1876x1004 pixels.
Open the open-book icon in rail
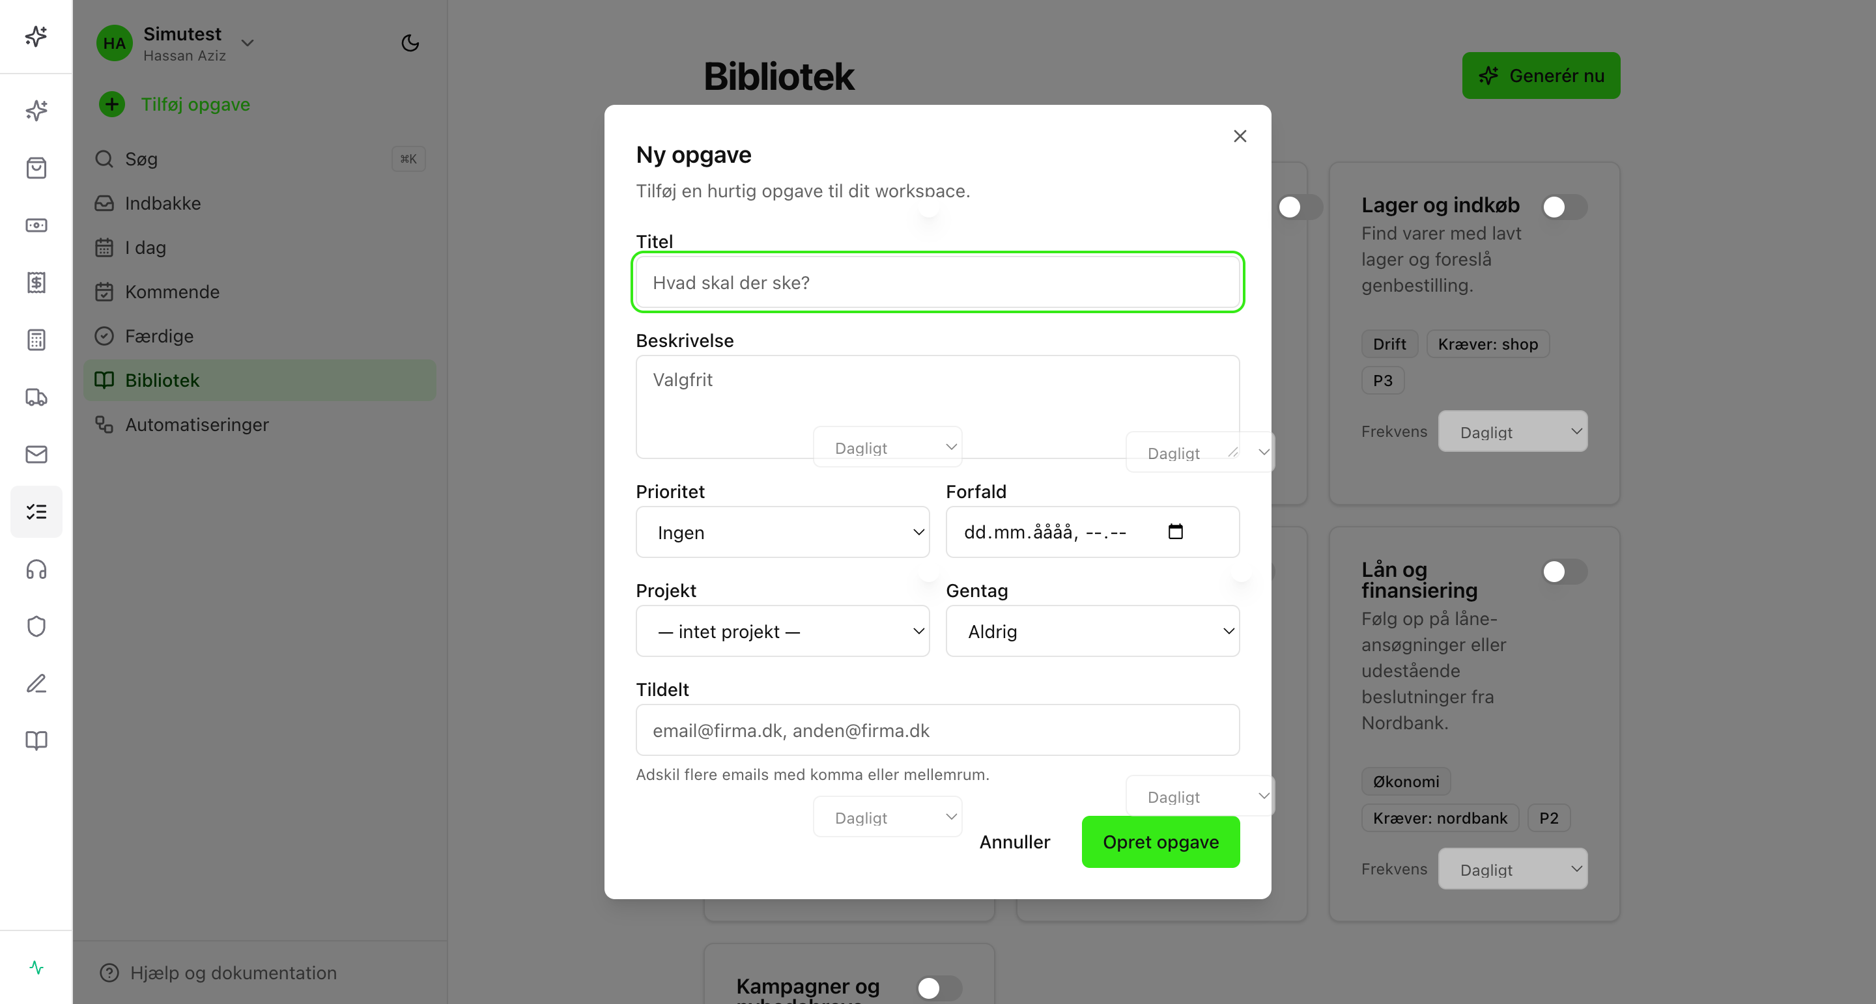pyautogui.click(x=36, y=740)
